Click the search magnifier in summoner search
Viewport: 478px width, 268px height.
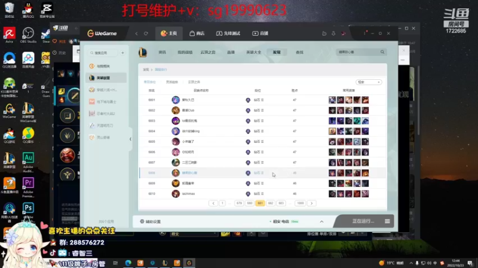pyautogui.click(x=382, y=52)
